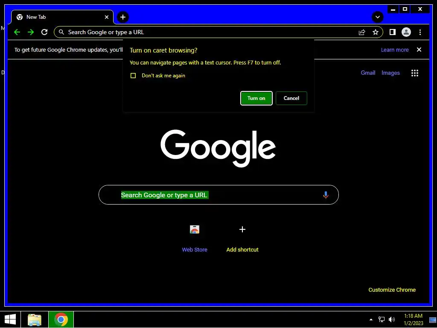Open Google Images link
This screenshot has height=328, width=437.
tap(390, 73)
